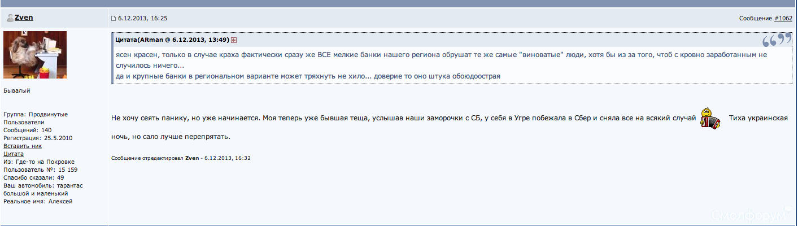Click the post date "6.12.2013, 16:25"
798x226 pixels.
142,19
